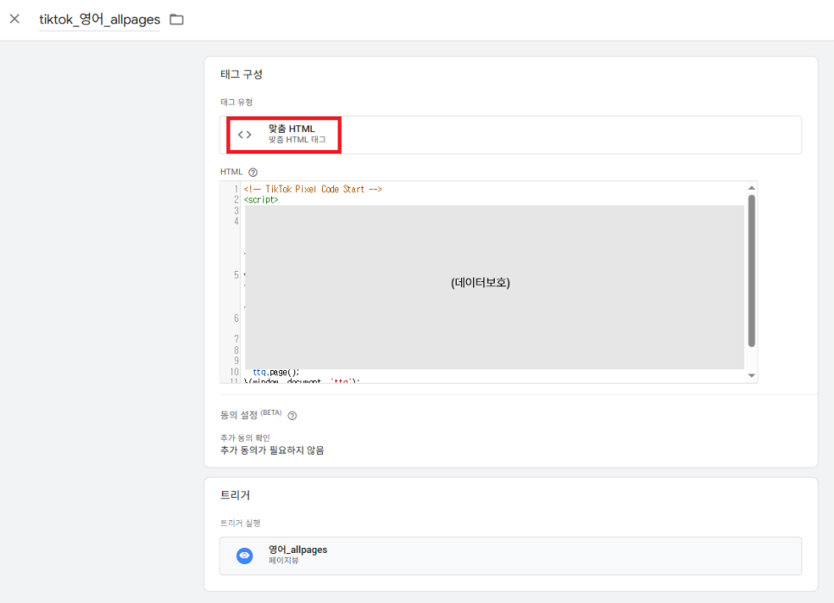
Task: Place cursor on the <script> code line
Action: click(x=261, y=199)
